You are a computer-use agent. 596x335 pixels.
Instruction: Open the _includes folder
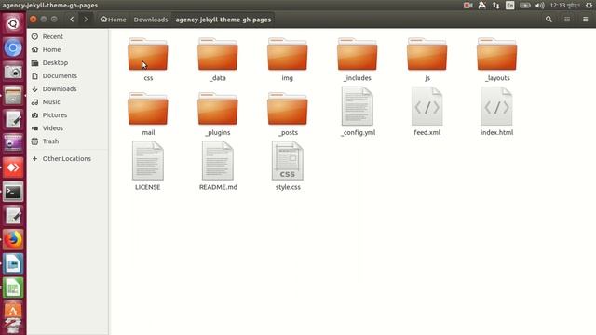358,54
